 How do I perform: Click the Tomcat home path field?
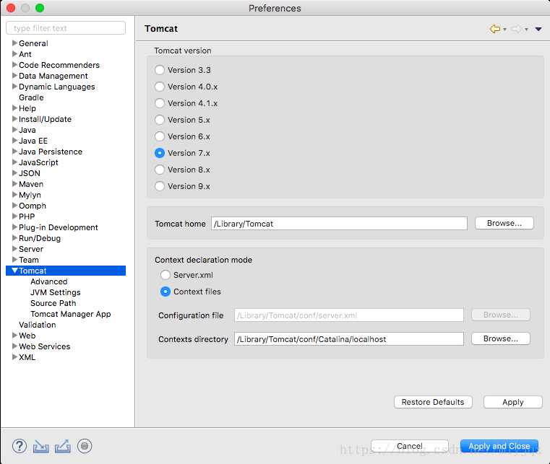pyautogui.click(x=339, y=224)
